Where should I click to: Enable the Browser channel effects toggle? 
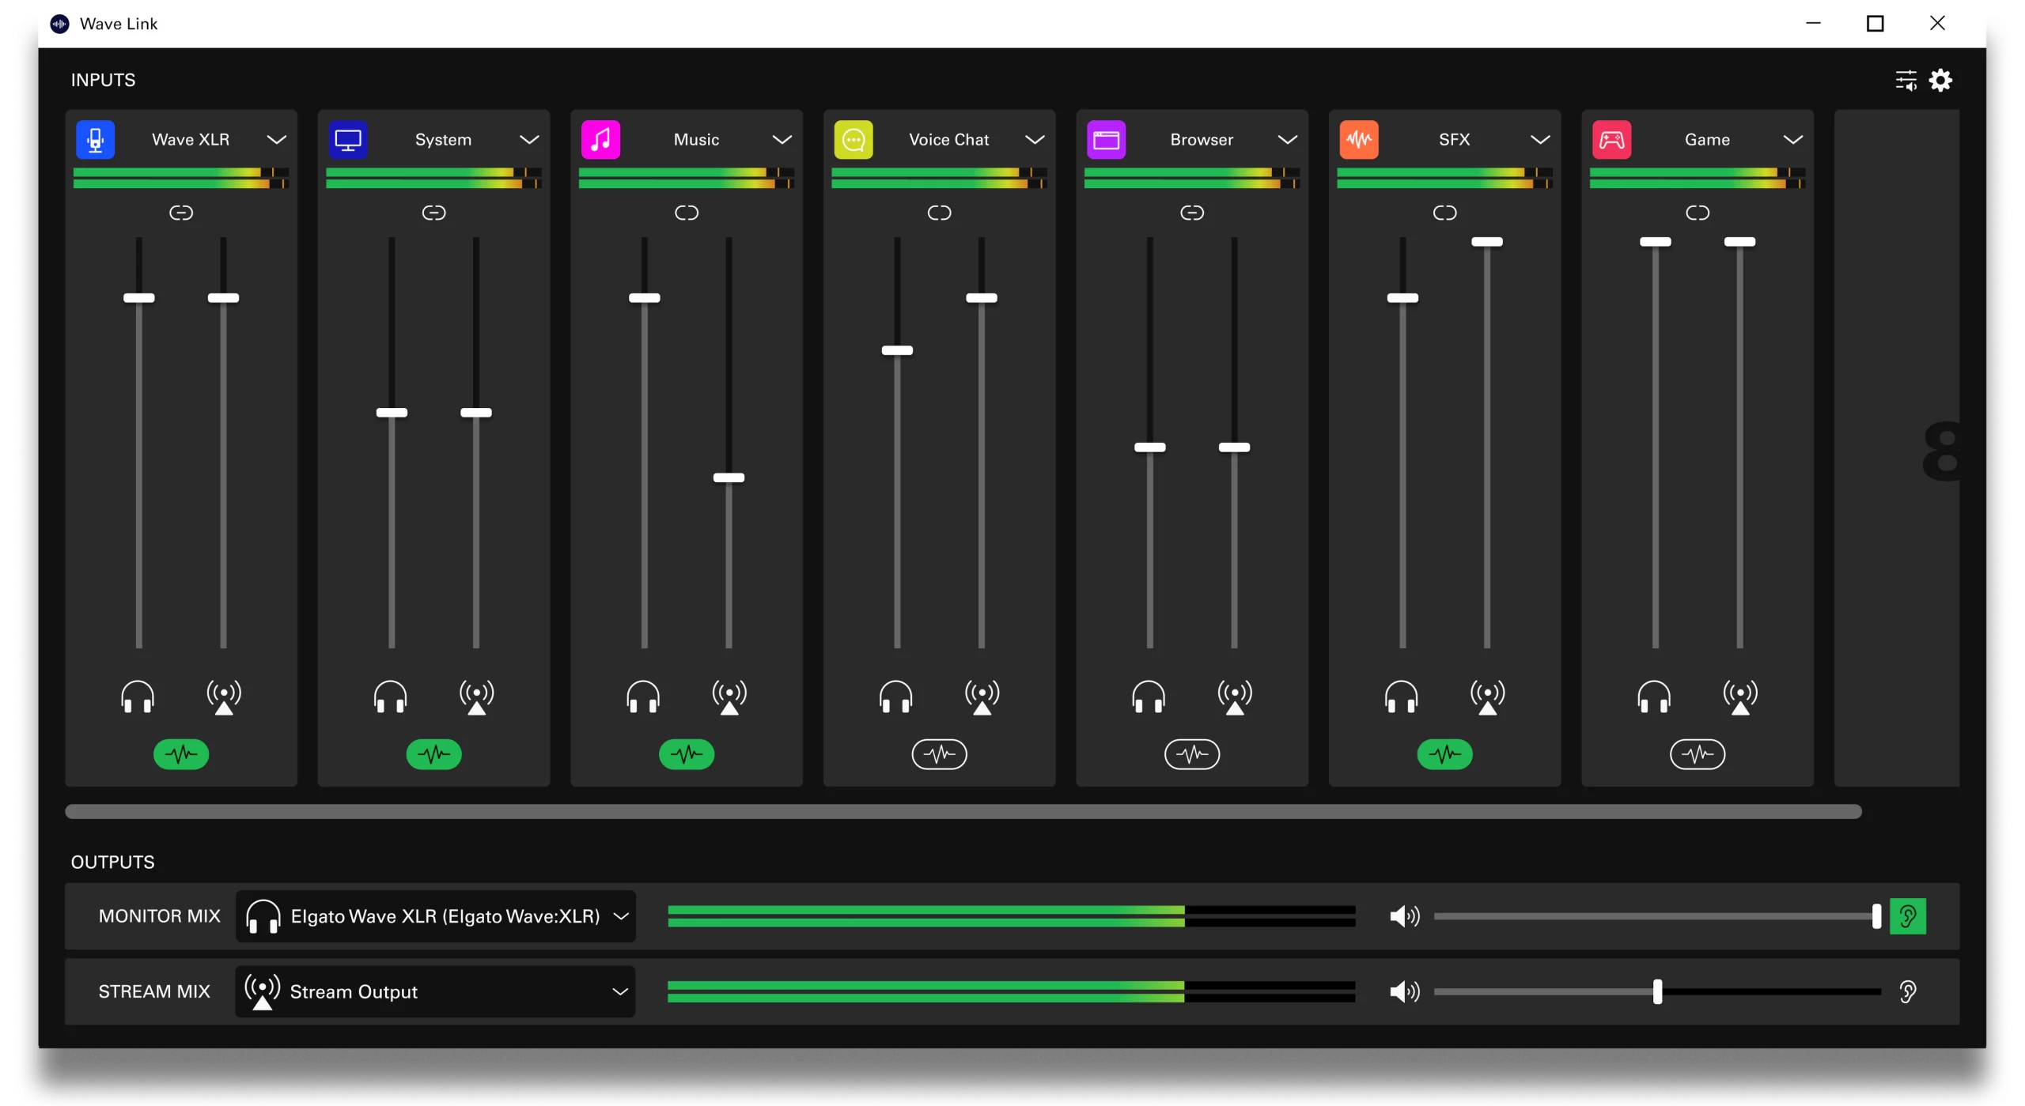pyautogui.click(x=1192, y=754)
